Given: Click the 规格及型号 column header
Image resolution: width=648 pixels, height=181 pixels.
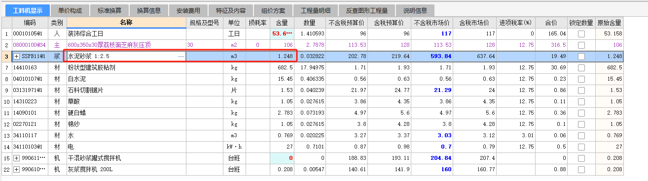Looking at the screenshot, I should point(204,23).
